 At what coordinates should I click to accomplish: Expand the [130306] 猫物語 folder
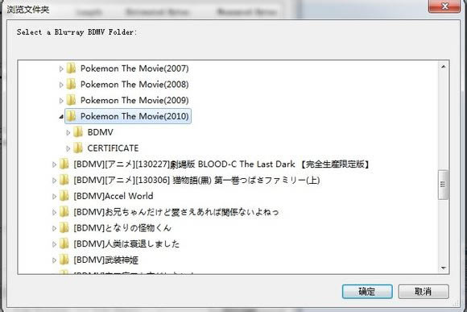pyautogui.click(x=54, y=180)
